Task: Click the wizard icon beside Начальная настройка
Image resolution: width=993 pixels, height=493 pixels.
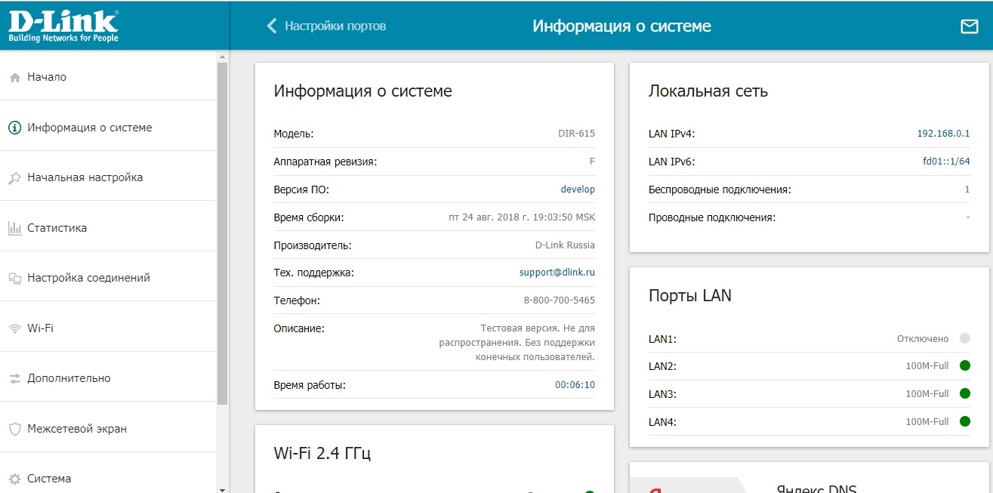Action: pyautogui.click(x=14, y=178)
